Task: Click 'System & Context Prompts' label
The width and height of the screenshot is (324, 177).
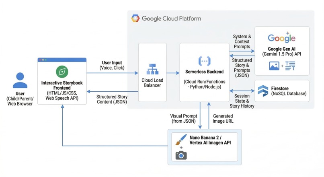Action: [x=242, y=41]
